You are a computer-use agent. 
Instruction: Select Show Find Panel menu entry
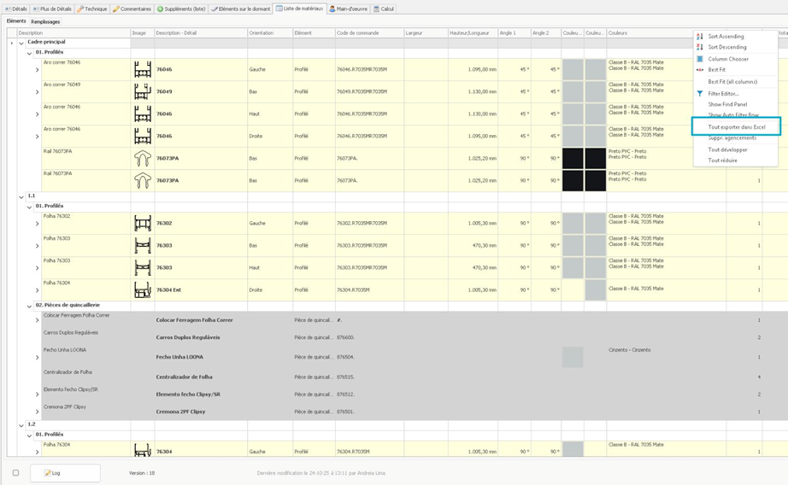point(727,104)
